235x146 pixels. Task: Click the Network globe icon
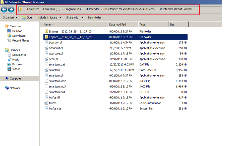(x=7, y=88)
